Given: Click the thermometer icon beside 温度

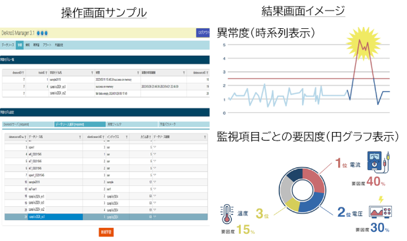Looking at the screenshot, I should (227, 214).
